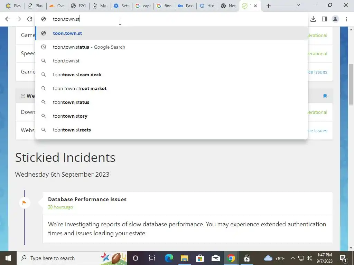
Task: Click the '20 hours ago' timestamp
Action: tap(60, 207)
